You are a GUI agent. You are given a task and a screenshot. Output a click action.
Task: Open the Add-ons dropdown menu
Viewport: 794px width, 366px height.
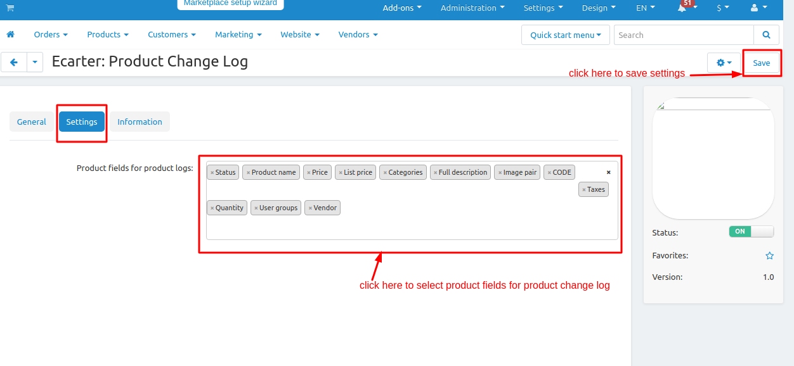(402, 8)
